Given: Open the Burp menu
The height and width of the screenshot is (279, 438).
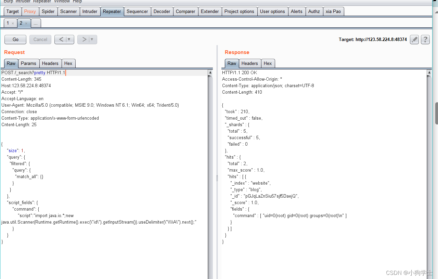Looking at the screenshot, I should [9, 1].
